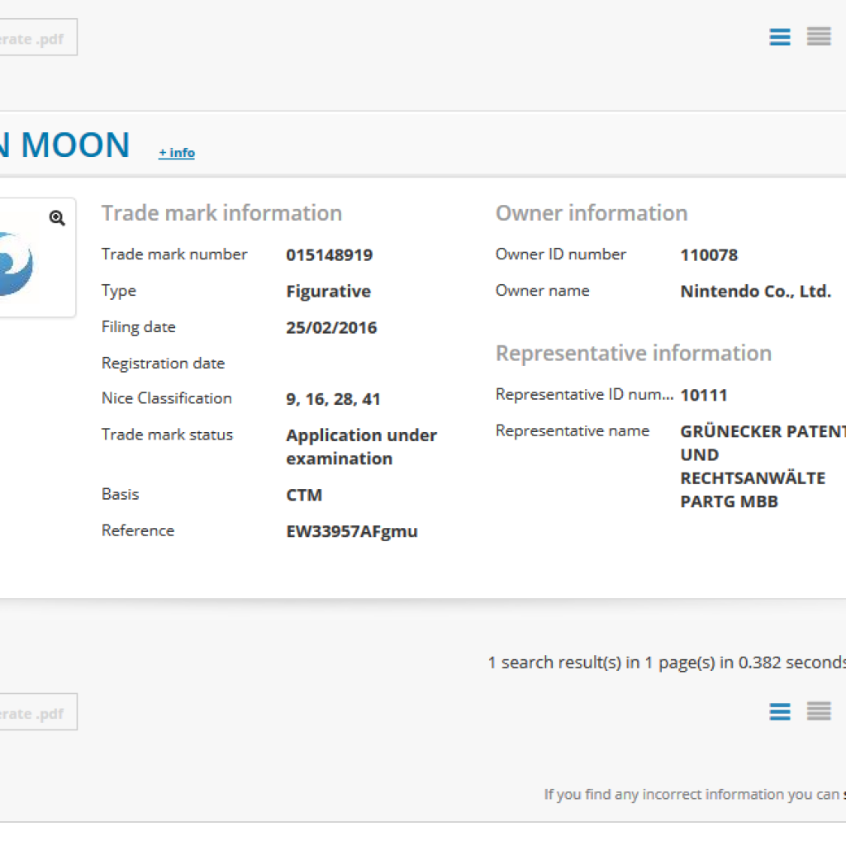Click the '+ info' link

point(177,153)
